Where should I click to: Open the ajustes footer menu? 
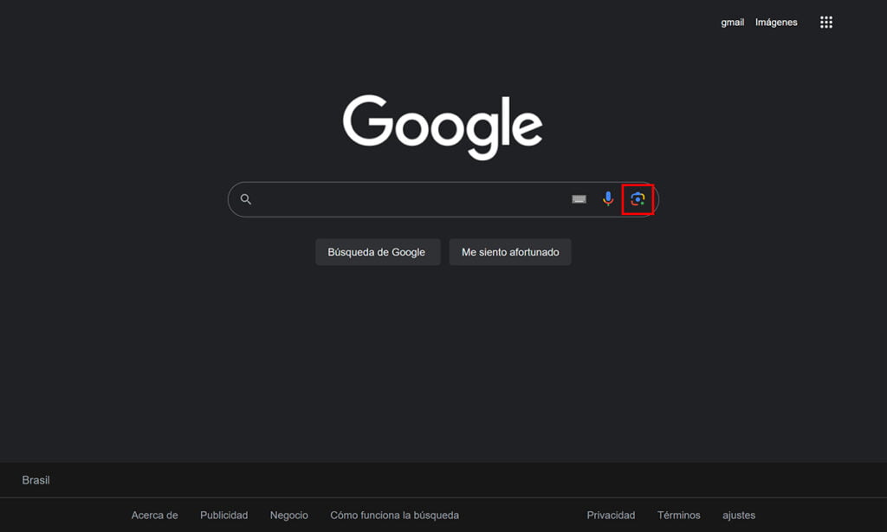(739, 515)
